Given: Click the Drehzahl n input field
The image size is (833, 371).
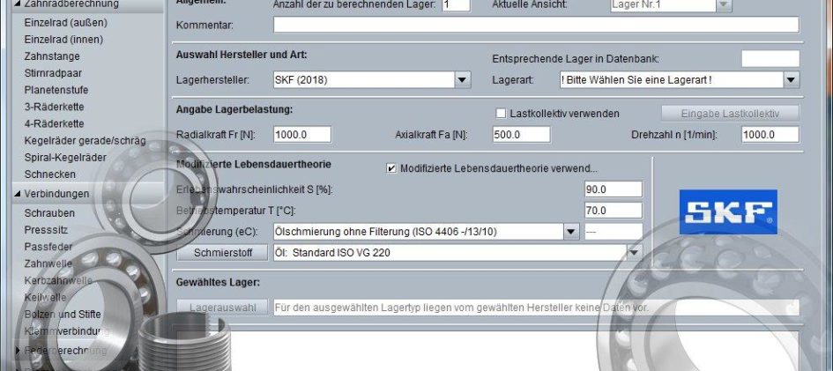Looking at the screenshot, I should pyautogui.click(x=770, y=135).
